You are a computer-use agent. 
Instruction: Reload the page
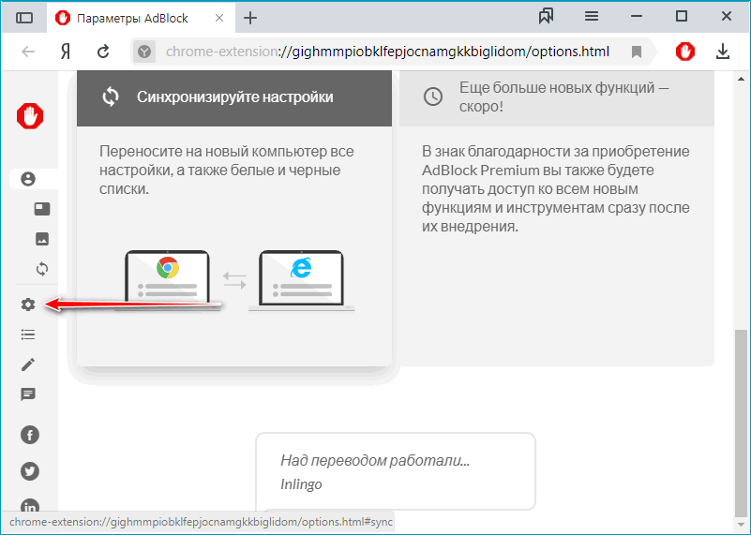[103, 52]
